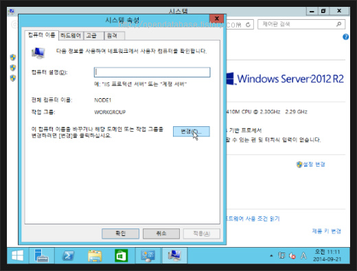The image size is (357, 271).
Task: Open Server Manager from the taskbar
Action: (x=41, y=255)
